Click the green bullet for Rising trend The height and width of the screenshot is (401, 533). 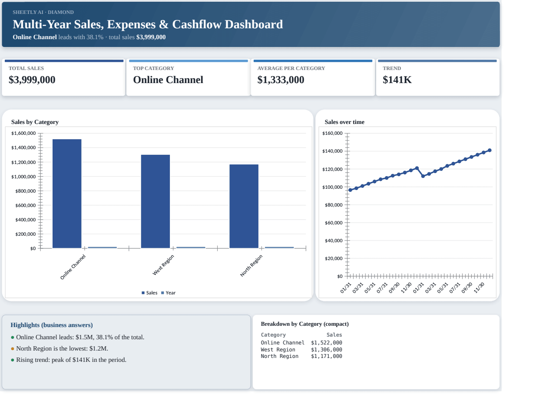coord(13,360)
